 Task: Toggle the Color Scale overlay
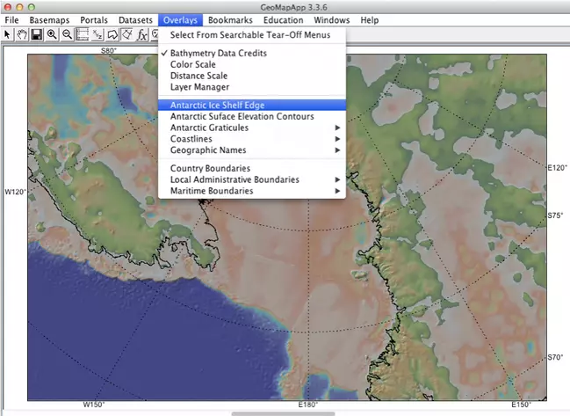(192, 64)
